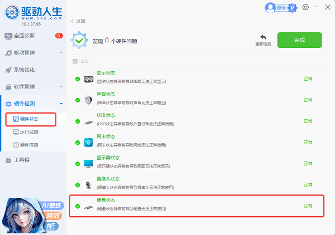Viewport: 335px width, 235px height.
Task: Click the 工具箱 briefcase icon
Action: point(8,160)
